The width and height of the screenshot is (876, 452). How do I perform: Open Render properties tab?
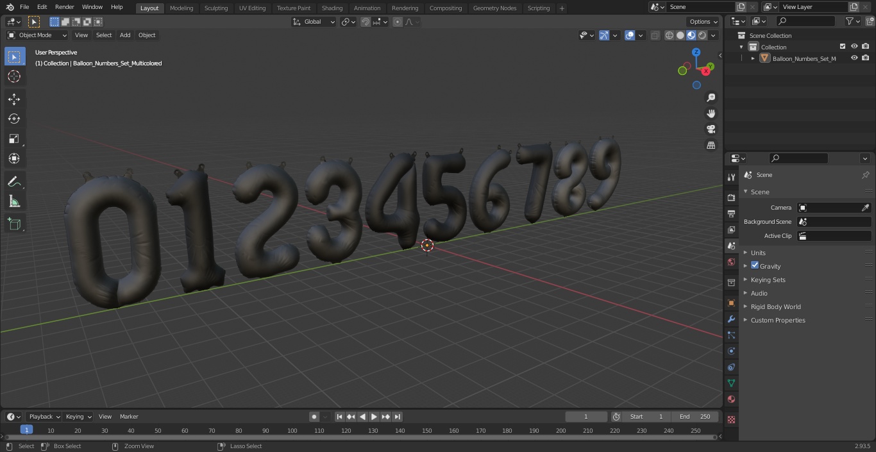731,197
